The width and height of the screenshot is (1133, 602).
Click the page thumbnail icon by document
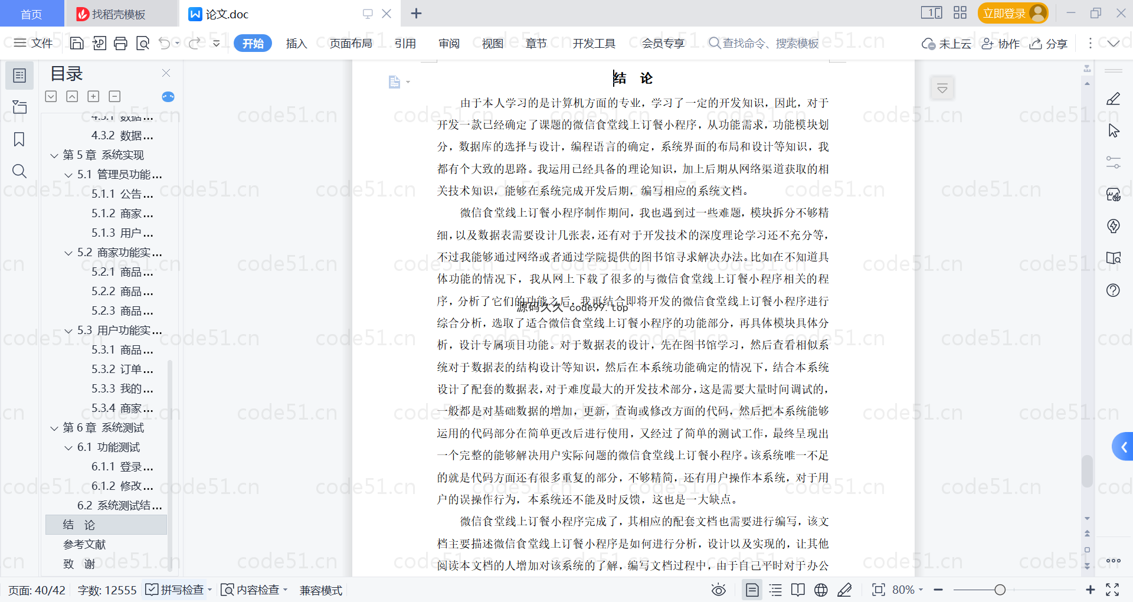394,82
